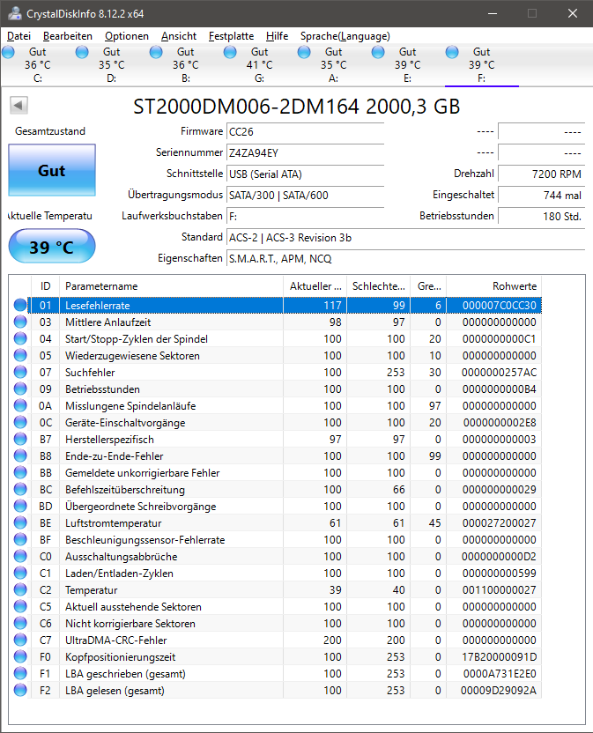Click status icon of LBA gelesen (gesamt) row
The width and height of the screenshot is (593, 733).
[x=20, y=690]
